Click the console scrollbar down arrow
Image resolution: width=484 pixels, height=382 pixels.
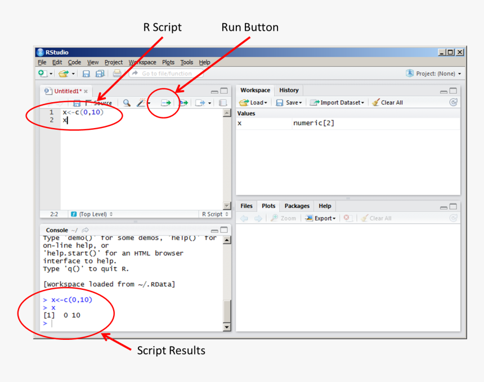pyautogui.click(x=227, y=327)
